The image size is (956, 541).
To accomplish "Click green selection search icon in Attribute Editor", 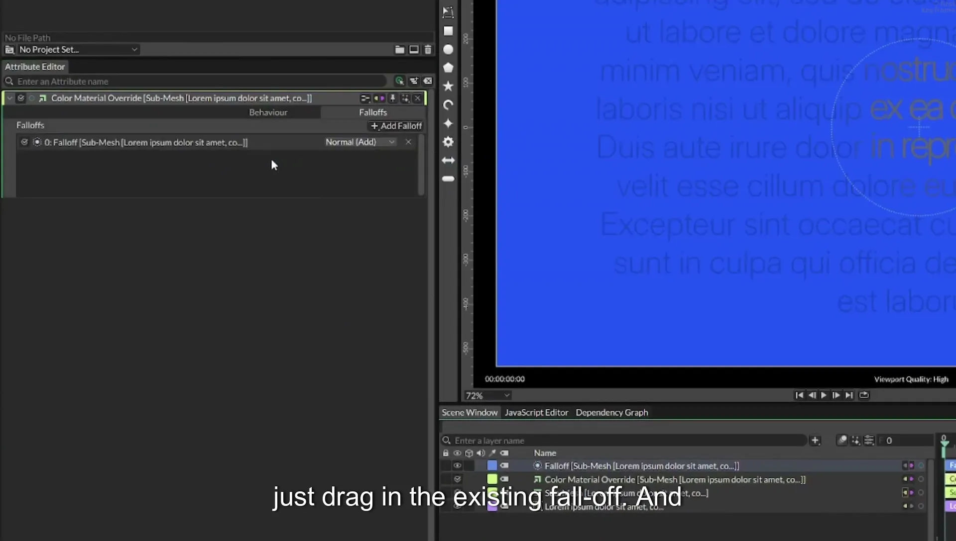I will [399, 81].
